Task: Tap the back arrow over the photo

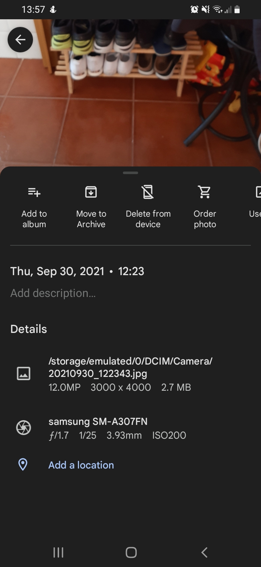Action: 20,40
